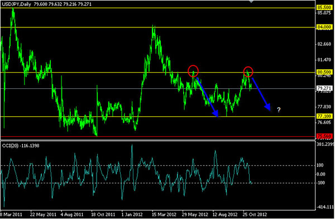Click the -100 level label on CCI scale
Screen dimensions: 335x219
(320, 183)
